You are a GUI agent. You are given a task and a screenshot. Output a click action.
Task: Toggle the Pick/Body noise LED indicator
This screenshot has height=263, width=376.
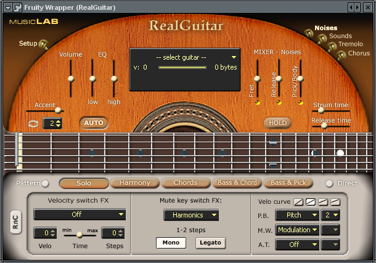click(x=301, y=103)
